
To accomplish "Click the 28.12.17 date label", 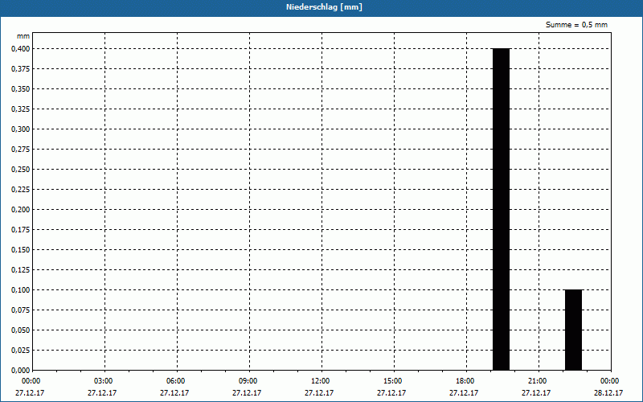I will [x=608, y=392].
